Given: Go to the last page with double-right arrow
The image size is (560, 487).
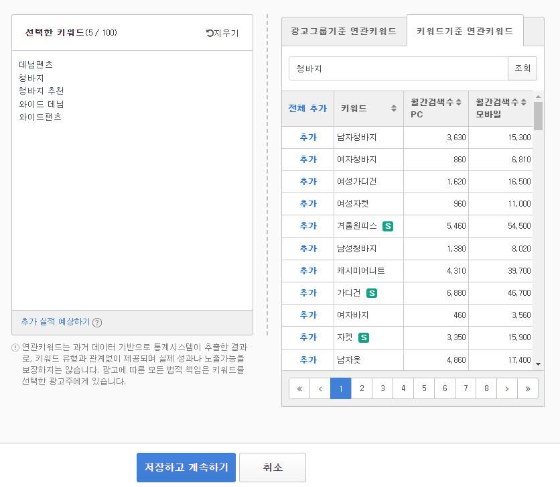Looking at the screenshot, I should [527, 388].
